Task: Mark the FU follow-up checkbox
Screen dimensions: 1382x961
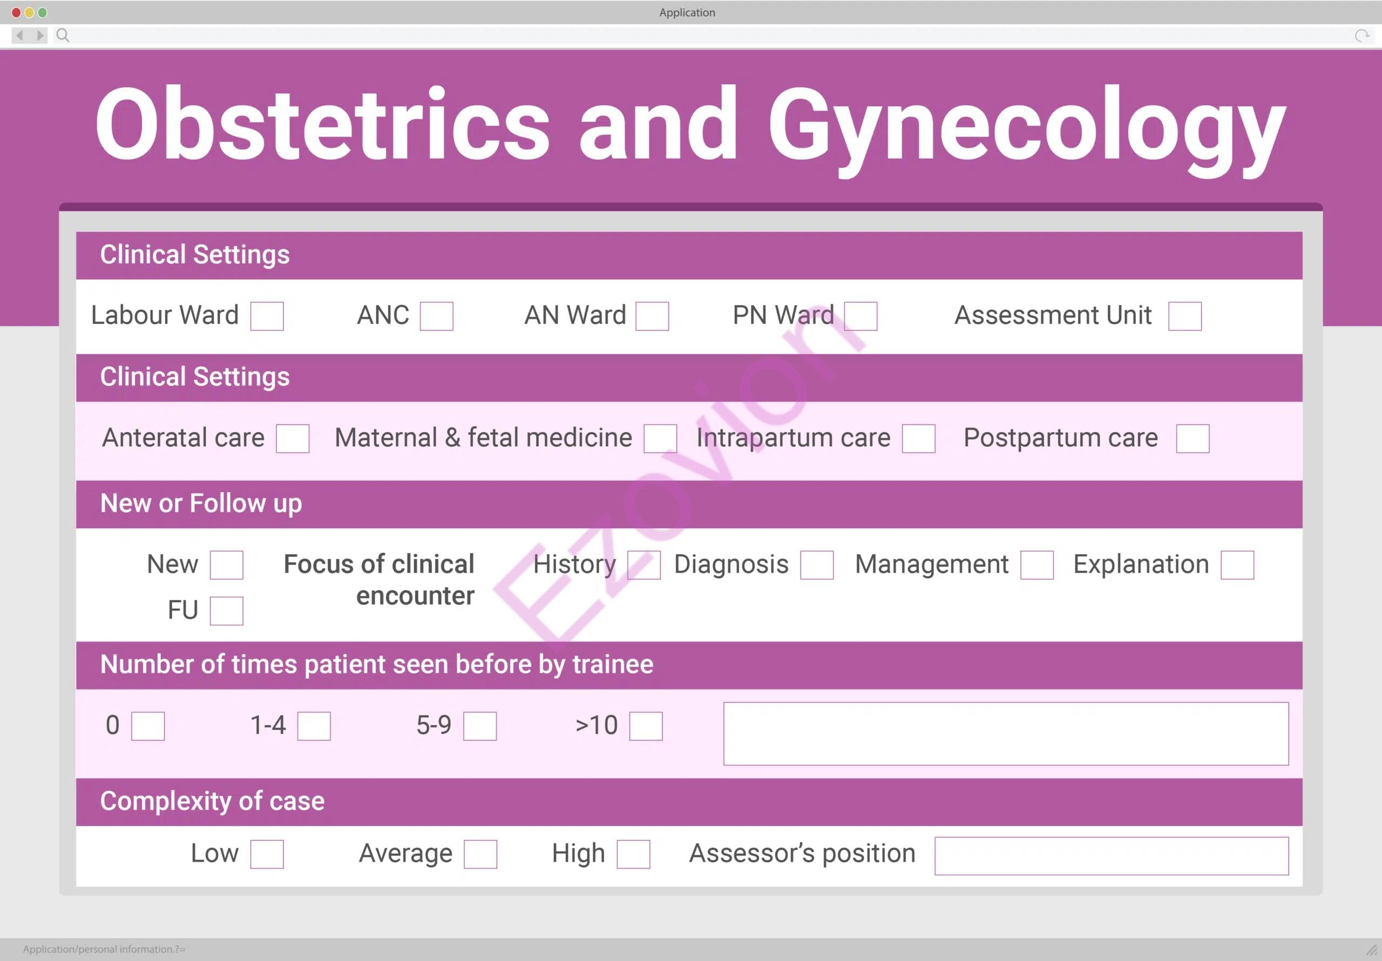Action: pyautogui.click(x=226, y=611)
